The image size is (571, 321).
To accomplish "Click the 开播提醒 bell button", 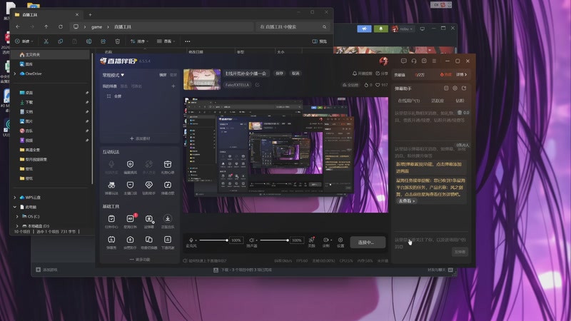I will coord(362,73).
